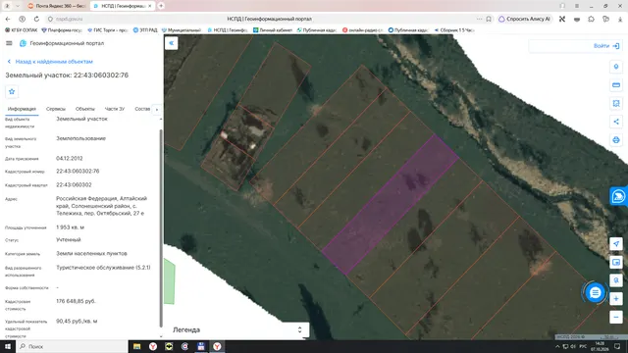The width and height of the screenshot is (628, 353).
Task: Collapse the side panel with double-arrow button
Action: point(172,43)
